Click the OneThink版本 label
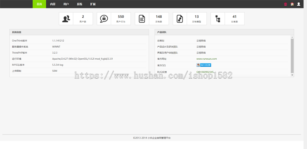 [x=19, y=41]
